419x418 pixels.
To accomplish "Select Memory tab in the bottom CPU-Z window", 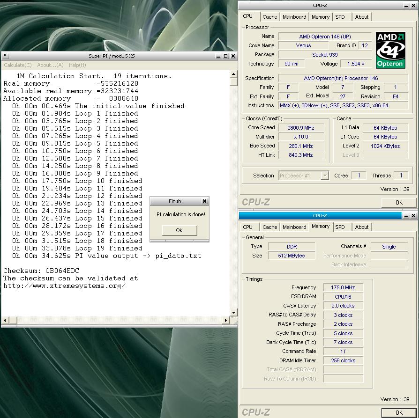I will [x=321, y=227].
